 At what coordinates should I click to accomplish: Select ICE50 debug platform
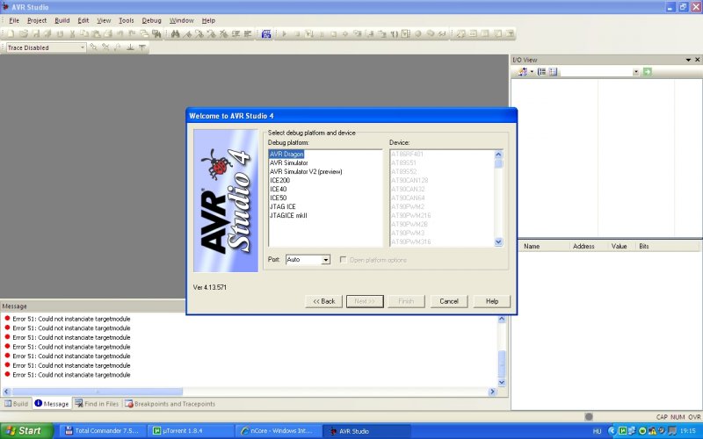click(x=278, y=198)
